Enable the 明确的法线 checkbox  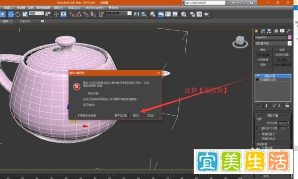259,138
